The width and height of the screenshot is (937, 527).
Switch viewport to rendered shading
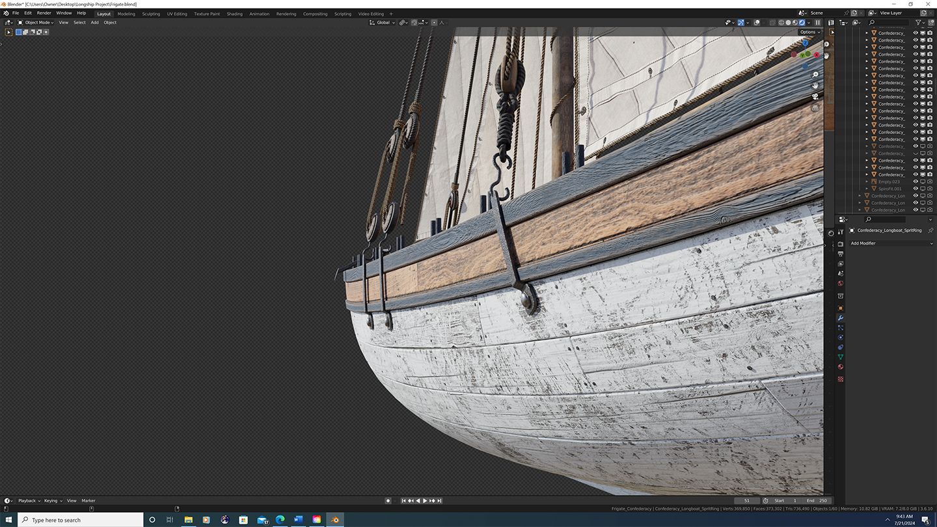802,22
